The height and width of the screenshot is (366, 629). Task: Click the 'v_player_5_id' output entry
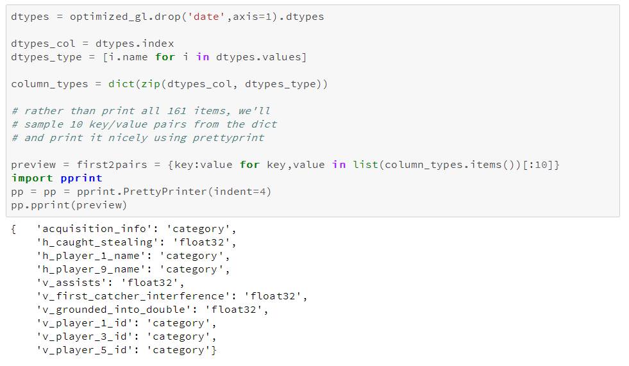click(x=126, y=350)
